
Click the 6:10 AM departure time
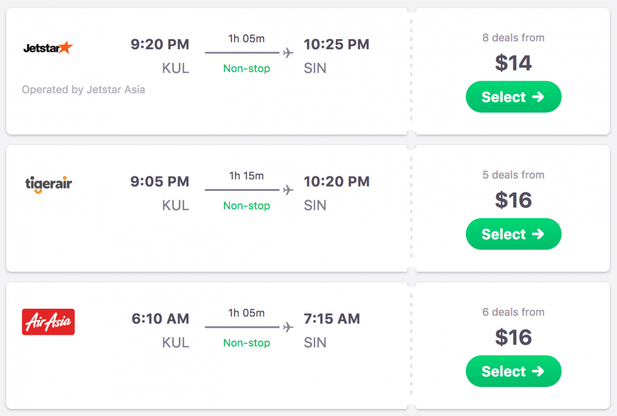160,319
